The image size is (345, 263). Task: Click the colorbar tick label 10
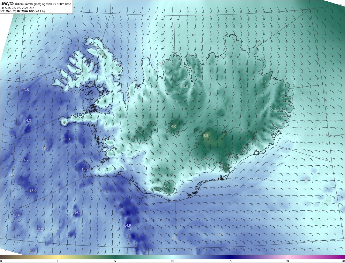tap(172, 261)
